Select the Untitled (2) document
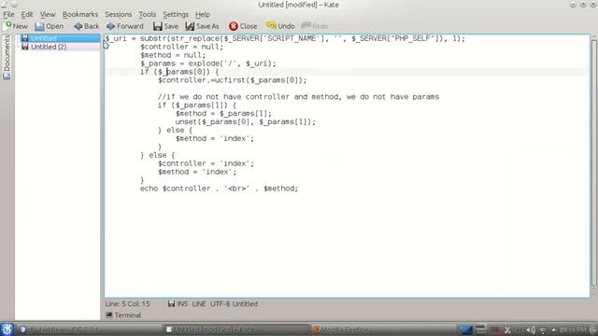Screen dimensions: 598x336 click(60, 47)
